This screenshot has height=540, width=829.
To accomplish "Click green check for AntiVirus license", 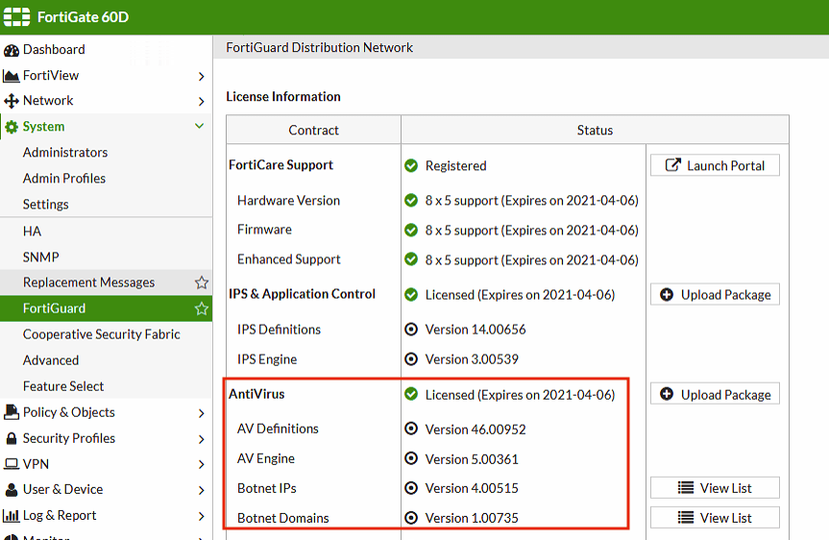I will pyautogui.click(x=411, y=395).
